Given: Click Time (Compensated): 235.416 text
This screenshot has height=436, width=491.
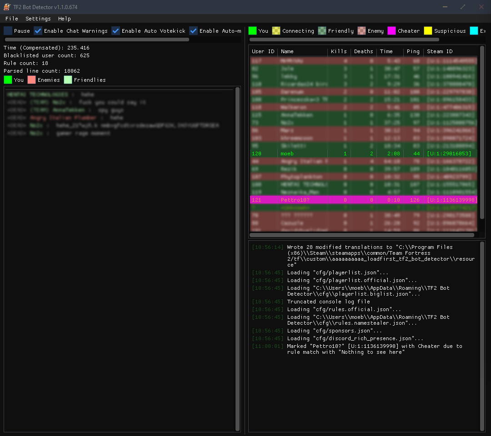Looking at the screenshot, I should [x=46, y=48].
